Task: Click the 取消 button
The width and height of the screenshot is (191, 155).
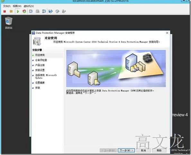Action: click(x=143, y=151)
